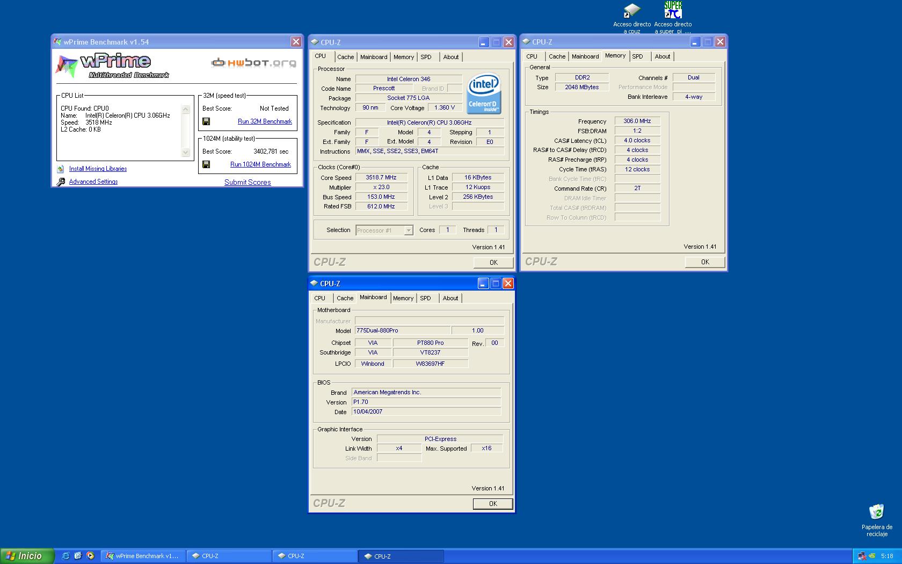
Task: Minimize the CPU-Z Memory window
Action: (695, 41)
